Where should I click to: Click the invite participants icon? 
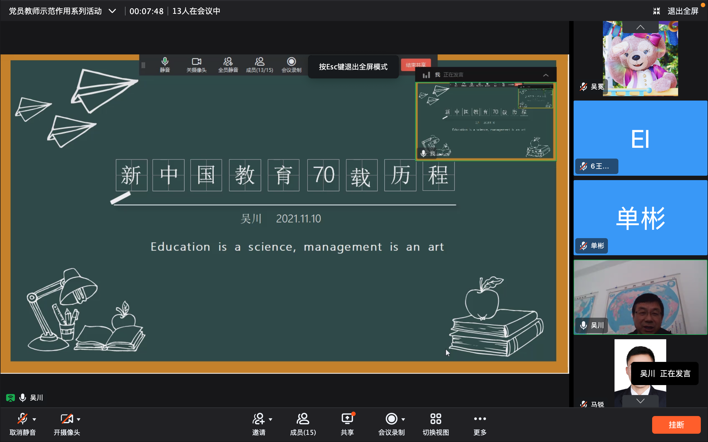point(258,419)
